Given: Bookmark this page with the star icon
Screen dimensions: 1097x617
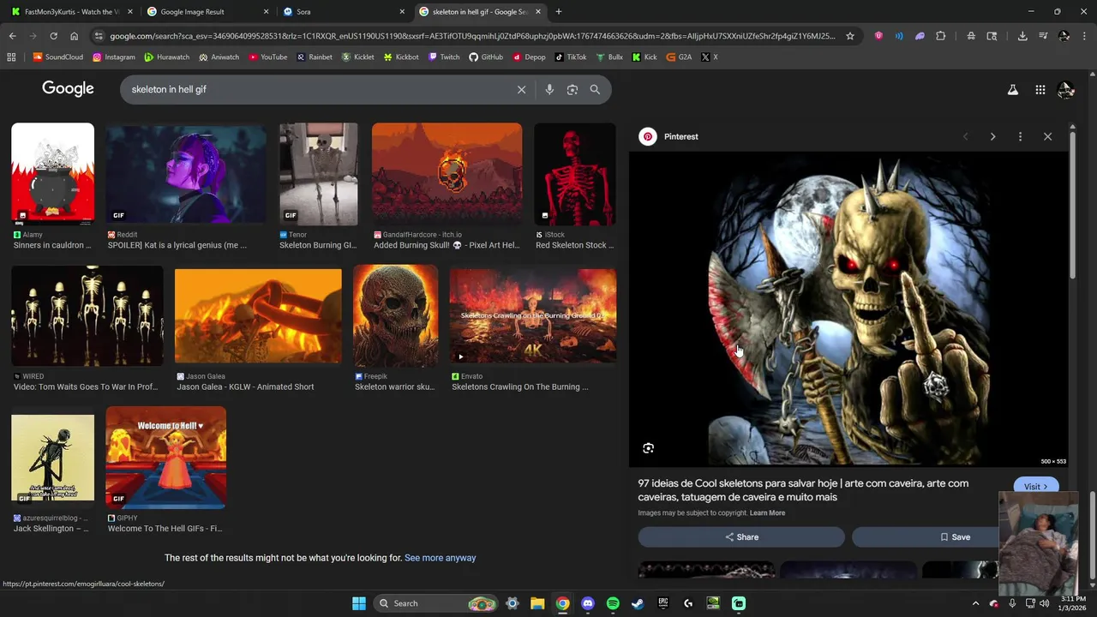Looking at the screenshot, I should pyautogui.click(x=850, y=36).
